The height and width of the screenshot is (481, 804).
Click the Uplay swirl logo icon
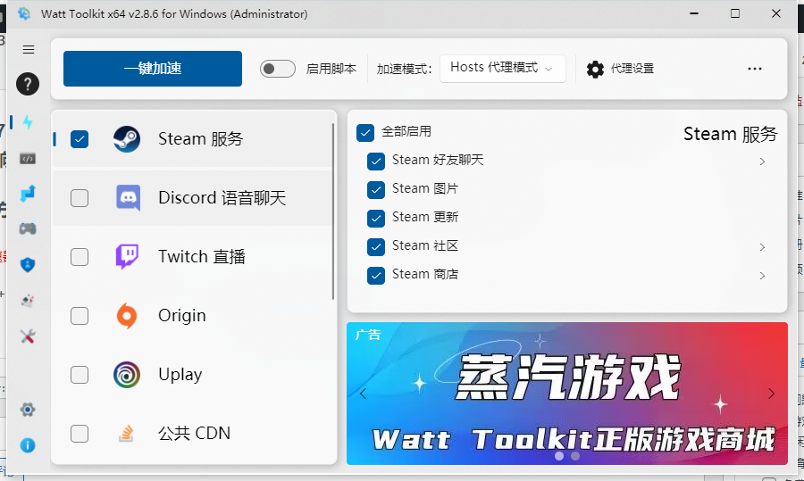127,375
